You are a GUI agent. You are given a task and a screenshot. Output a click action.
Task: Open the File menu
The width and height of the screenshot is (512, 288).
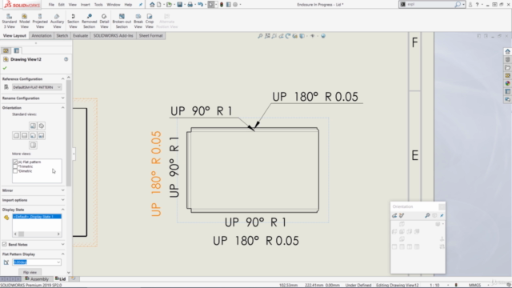[51, 5]
